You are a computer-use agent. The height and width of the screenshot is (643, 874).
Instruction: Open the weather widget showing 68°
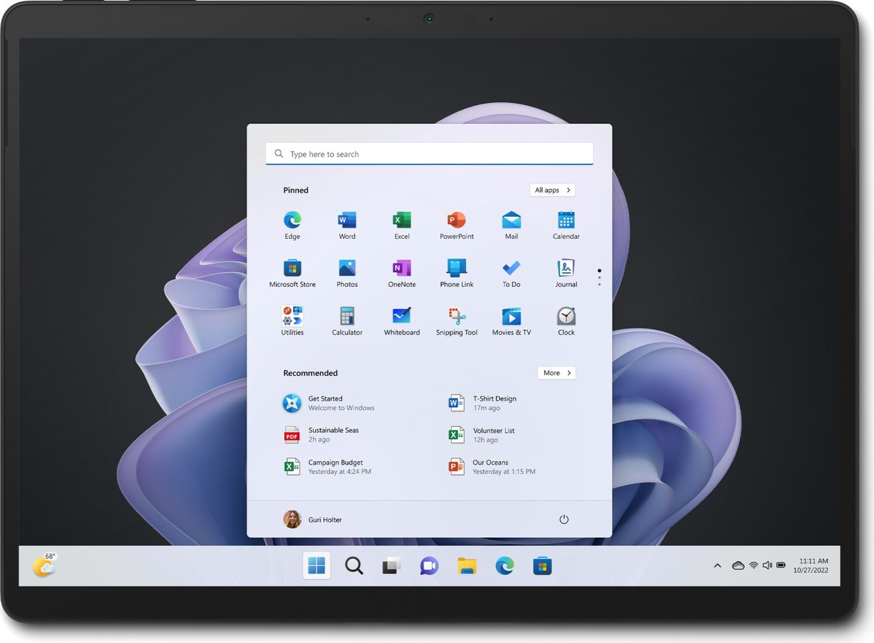point(45,565)
